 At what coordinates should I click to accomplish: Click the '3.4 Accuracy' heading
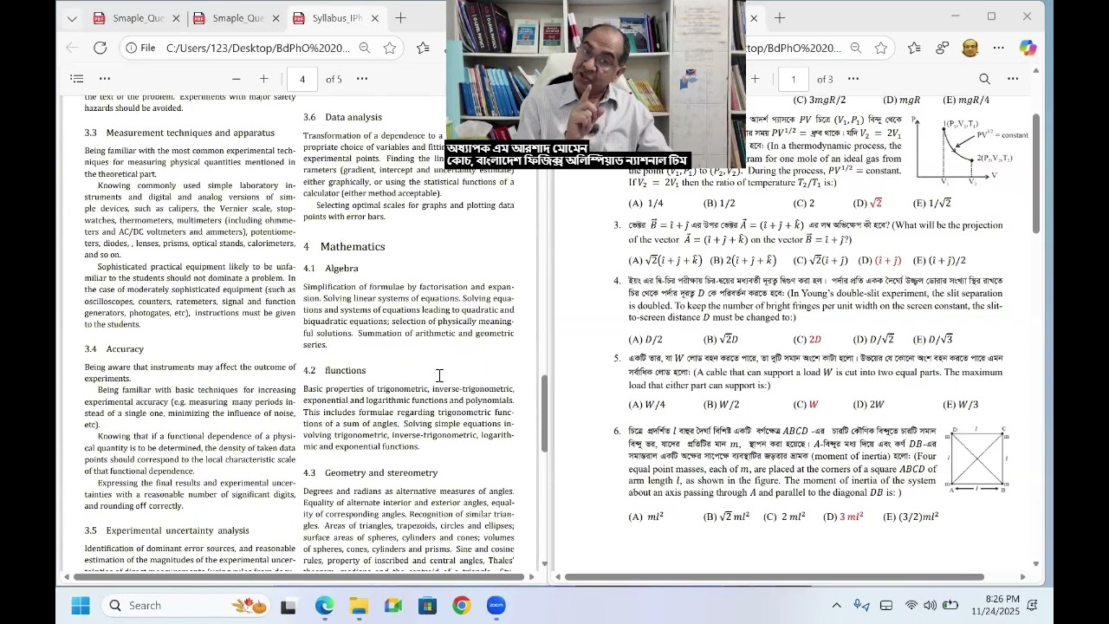click(114, 349)
